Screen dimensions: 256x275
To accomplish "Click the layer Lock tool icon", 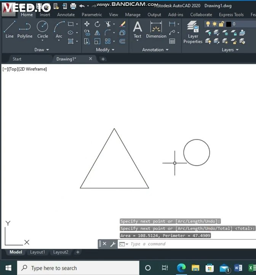I will point(234,32).
